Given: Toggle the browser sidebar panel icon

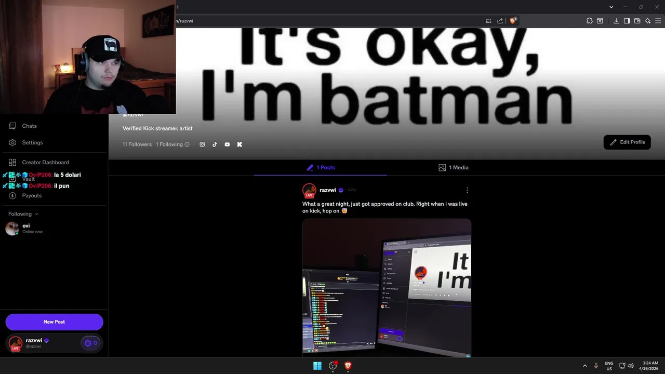Looking at the screenshot, I should point(627,21).
